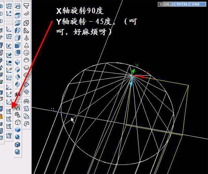Viewport: 208px width, 174px height.
Task: Click the Z Axis Rotate UCS icon
Action: (x=9, y=126)
